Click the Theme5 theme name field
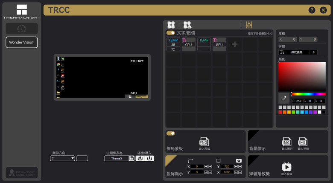This screenshot has width=333, height=183. point(117,158)
